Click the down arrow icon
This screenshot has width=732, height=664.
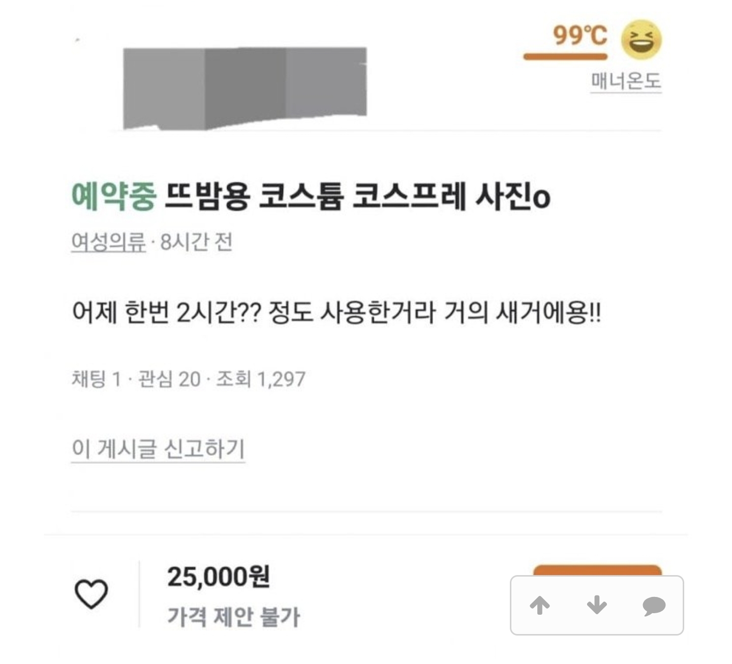pyautogui.click(x=597, y=605)
